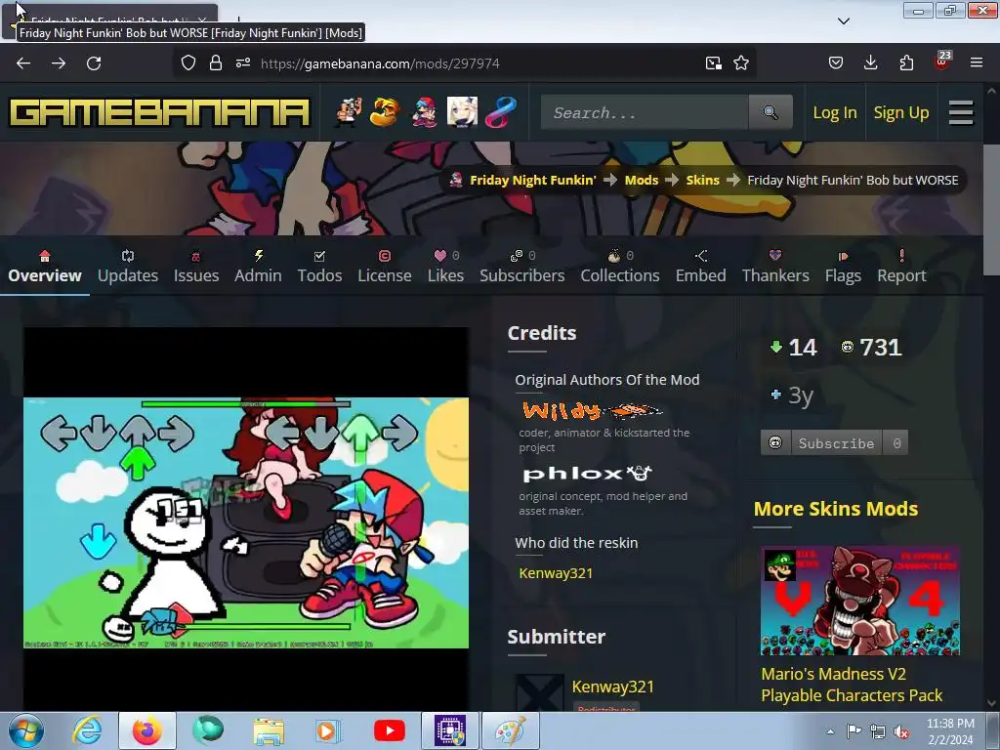Switch to the Updates tab
The height and width of the screenshot is (750, 1000).
pyautogui.click(x=128, y=267)
